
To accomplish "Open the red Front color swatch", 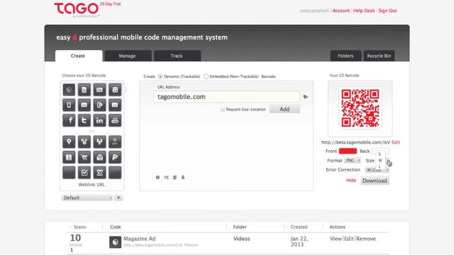I will [348, 151].
